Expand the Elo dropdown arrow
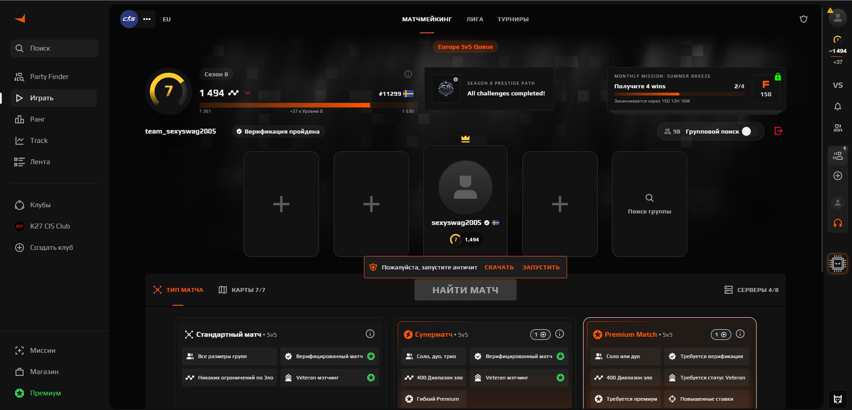This screenshot has width=852, height=410. click(x=248, y=93)
